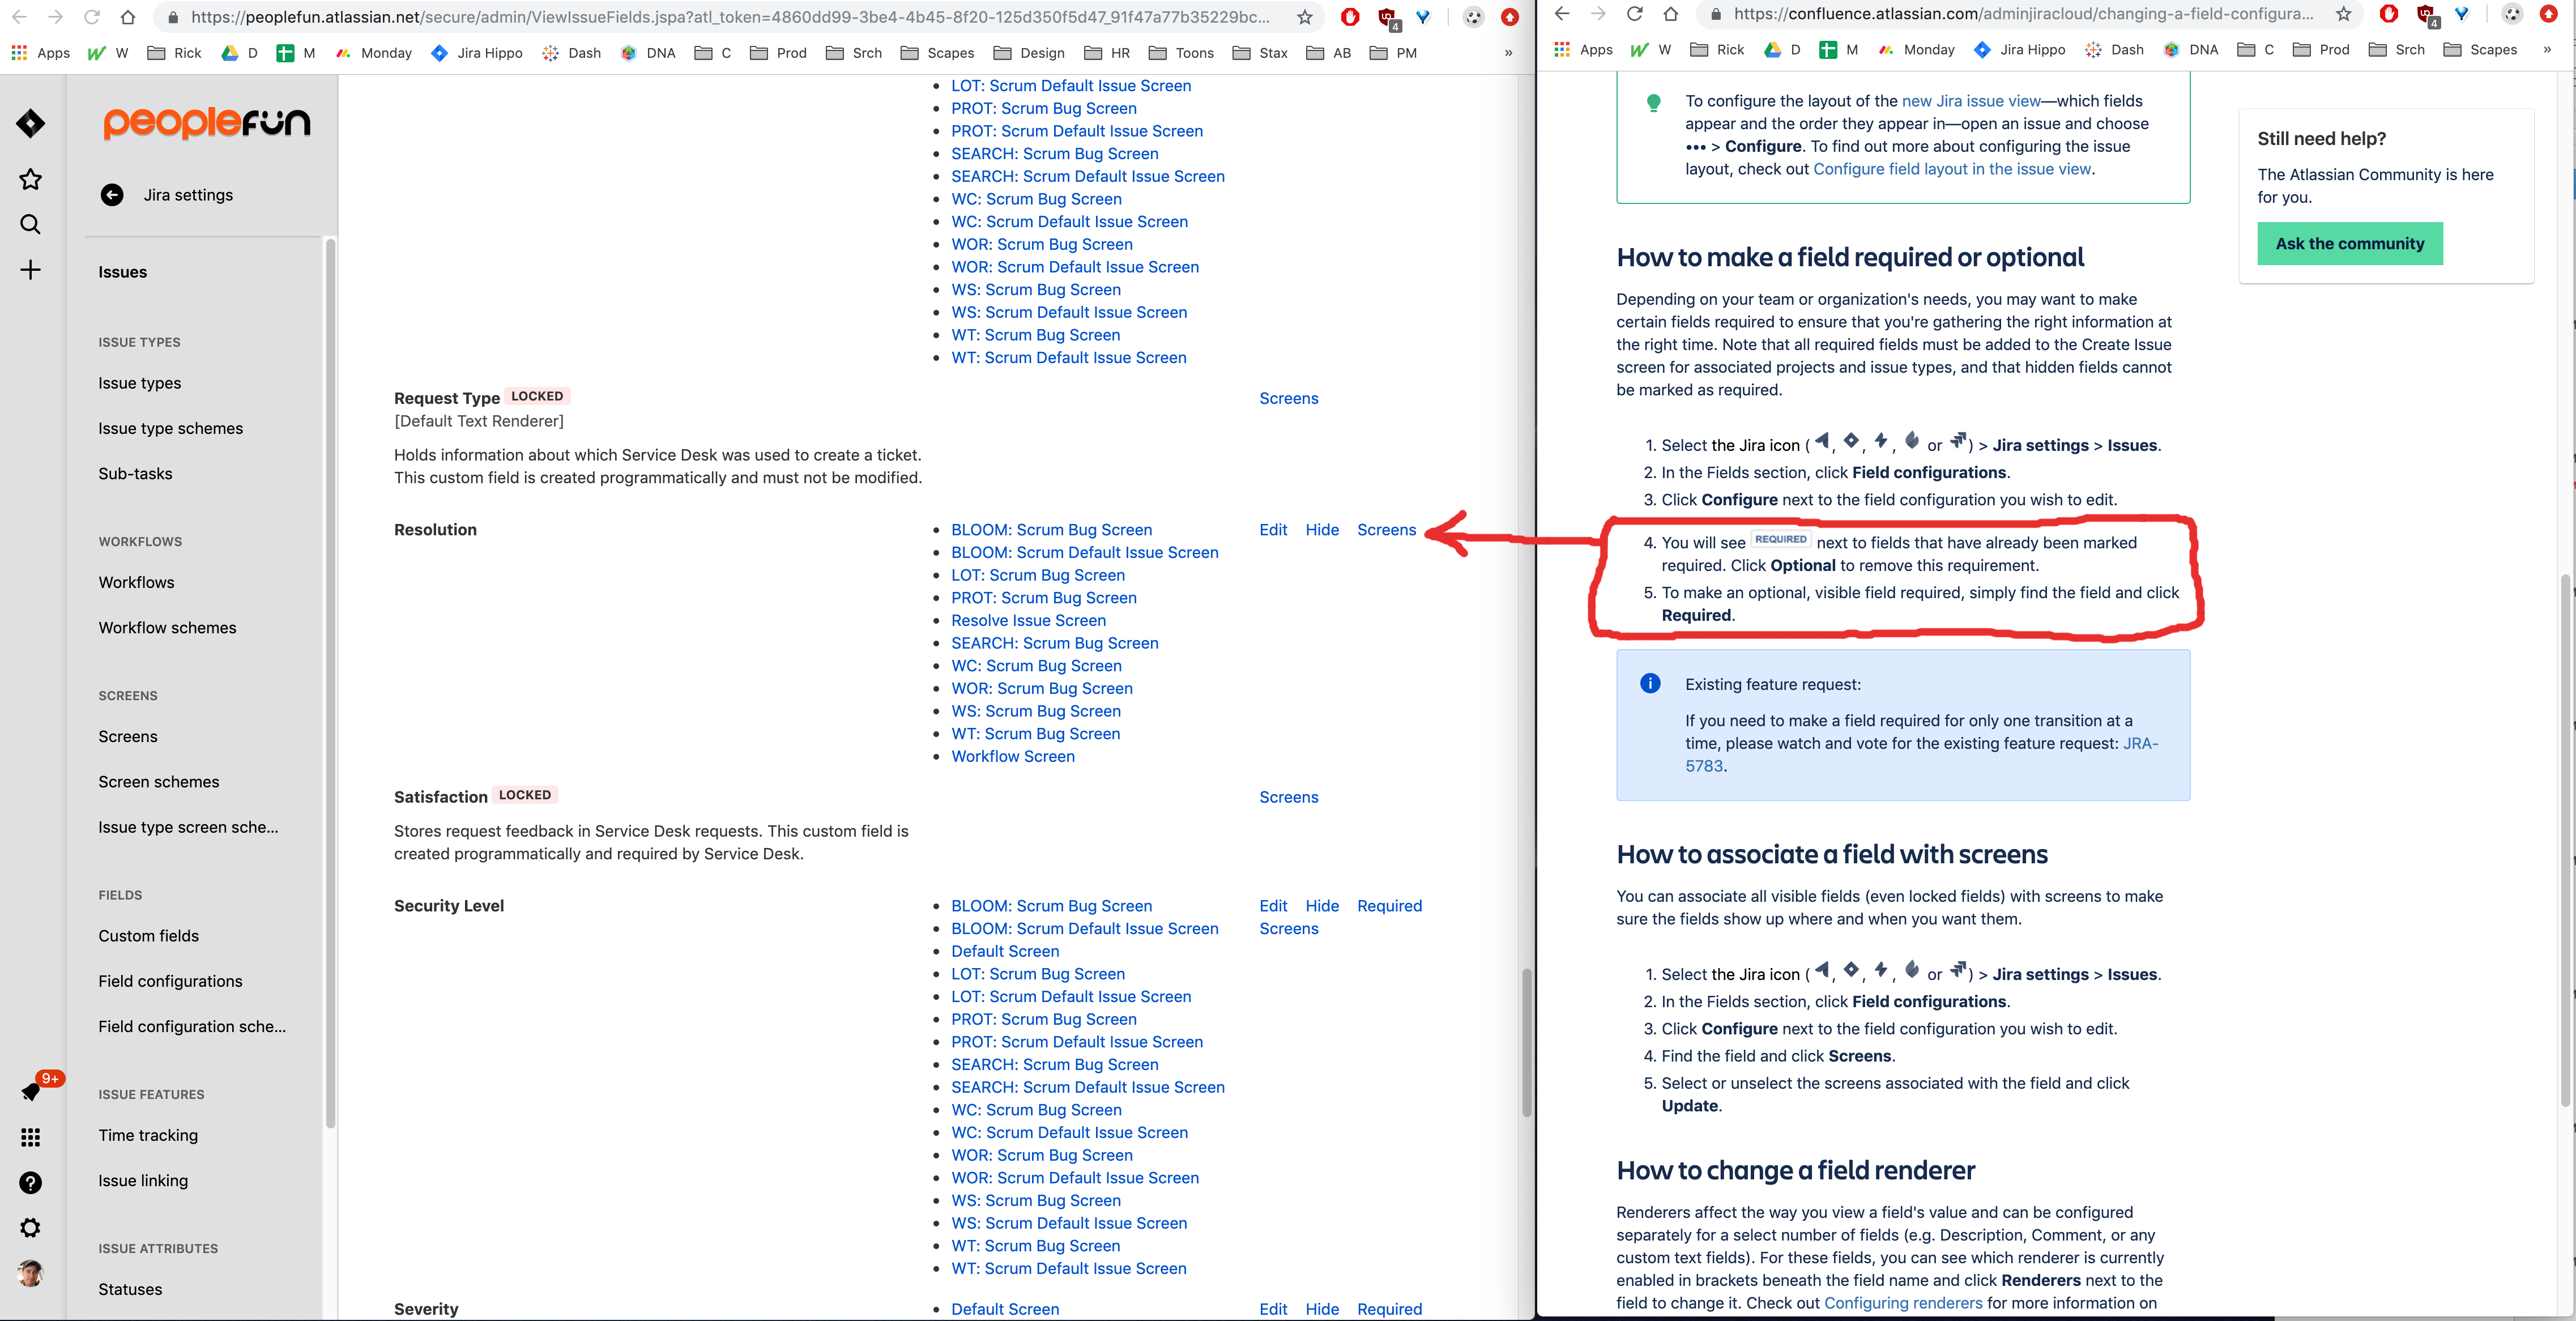The height and width of the screenshot is (1321, 2576).
Task: Click Screens link for Request Type field
Action: point(1288,398)
